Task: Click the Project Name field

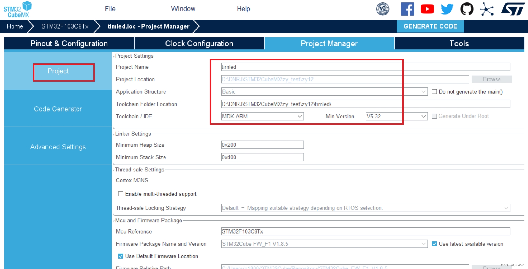Action: (366, 67)
